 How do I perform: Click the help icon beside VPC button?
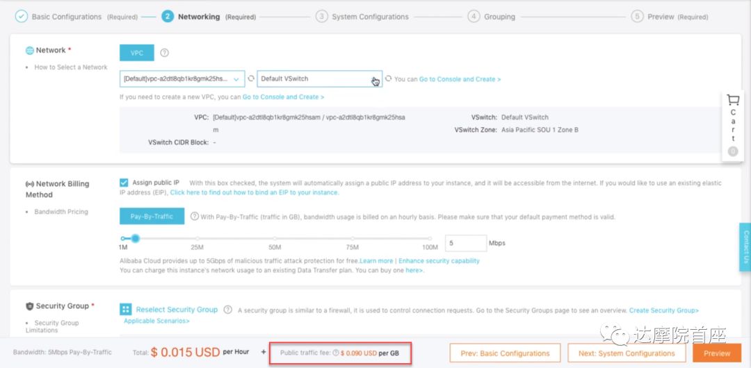[165, 53]
